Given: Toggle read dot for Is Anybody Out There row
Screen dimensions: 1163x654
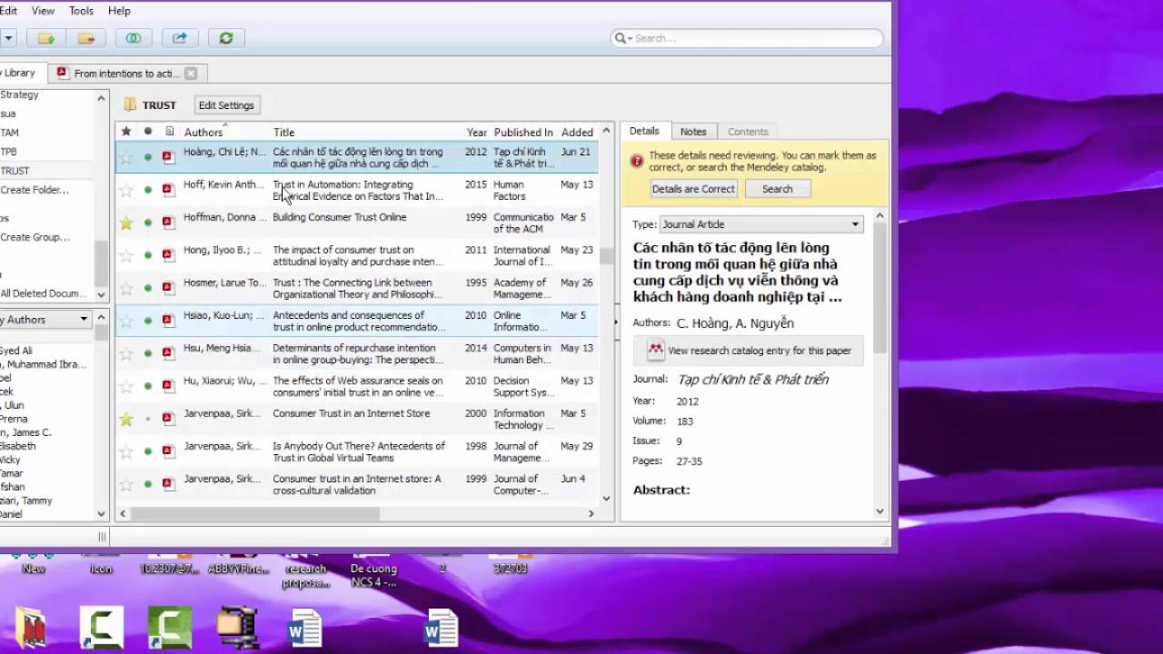Looking at the screenshot, I should (148, 451).
